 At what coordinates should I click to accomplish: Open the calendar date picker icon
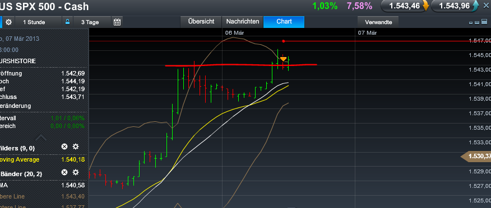coord(117,22)
